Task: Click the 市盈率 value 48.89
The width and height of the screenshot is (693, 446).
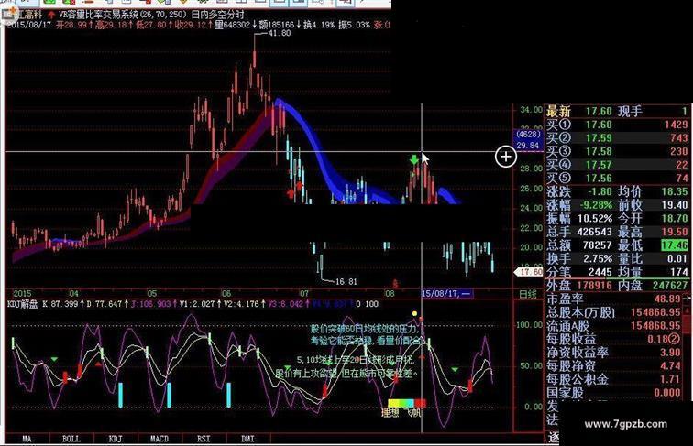Action: [x=667, y=299]
